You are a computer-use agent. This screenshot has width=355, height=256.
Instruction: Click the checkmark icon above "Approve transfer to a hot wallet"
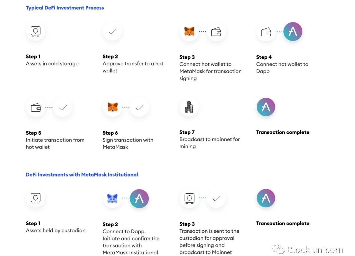(x=112, y=32)
